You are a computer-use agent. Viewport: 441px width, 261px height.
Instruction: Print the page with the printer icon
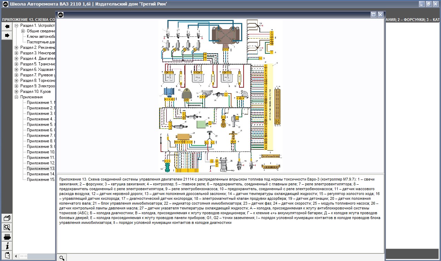pyautogui.click(x=7, y=237)
